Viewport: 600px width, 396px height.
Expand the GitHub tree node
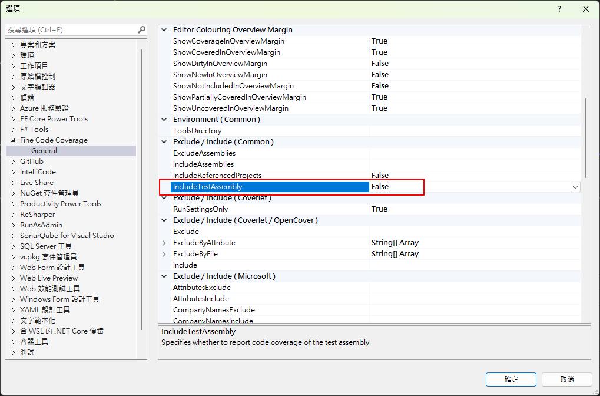[x=14, y=161]
